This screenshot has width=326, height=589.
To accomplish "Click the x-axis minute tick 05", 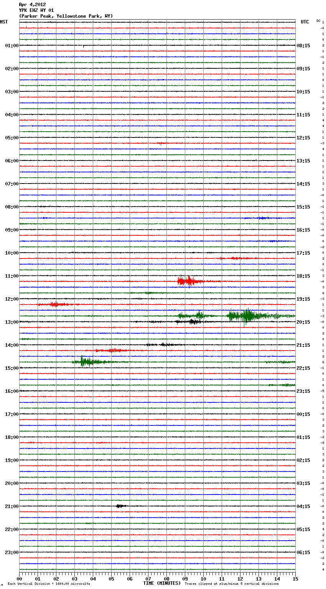I will click(111, 579).
